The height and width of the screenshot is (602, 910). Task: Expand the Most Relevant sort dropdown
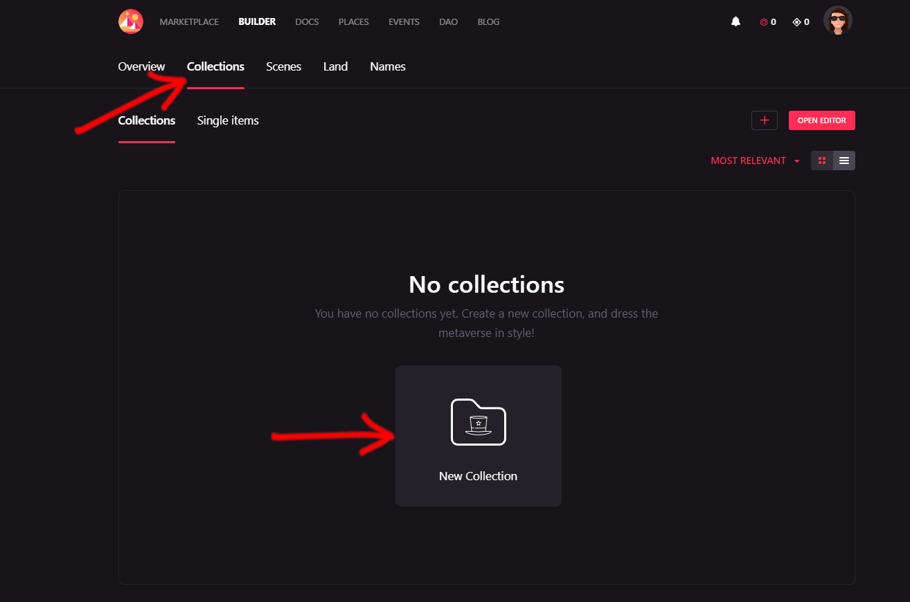pyautogui.click(x=748, y=161)
